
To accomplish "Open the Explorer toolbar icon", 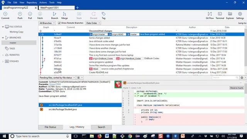I will (230, 15).
